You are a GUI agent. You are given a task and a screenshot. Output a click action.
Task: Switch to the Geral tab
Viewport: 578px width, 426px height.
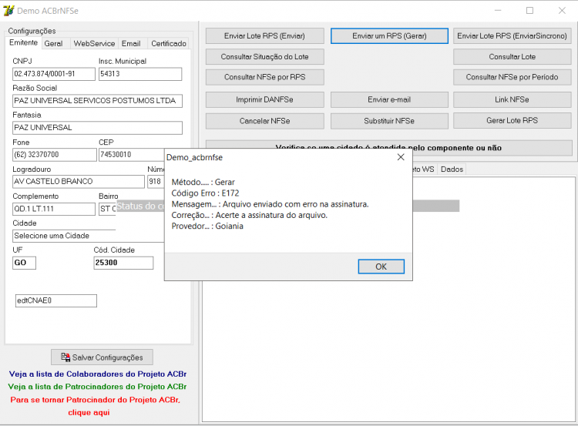point(53,43)
